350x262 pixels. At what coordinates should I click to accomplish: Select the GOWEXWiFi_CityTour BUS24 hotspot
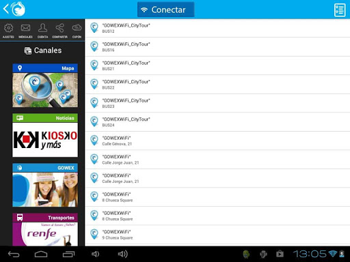click(217, 122)
